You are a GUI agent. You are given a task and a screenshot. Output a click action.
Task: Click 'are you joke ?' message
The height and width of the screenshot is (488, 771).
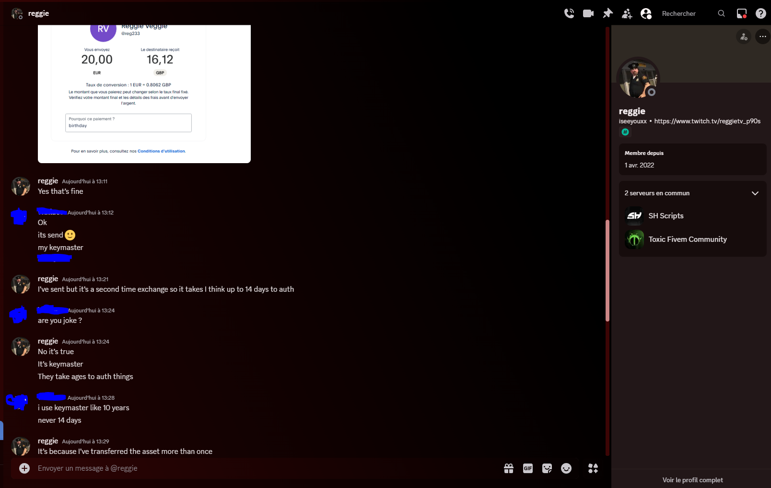[60, 321]
